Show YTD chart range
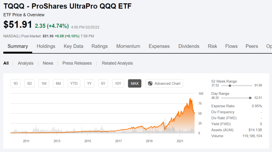The width and height of the screenshot is (272, 152). click(x=74, y=83)
